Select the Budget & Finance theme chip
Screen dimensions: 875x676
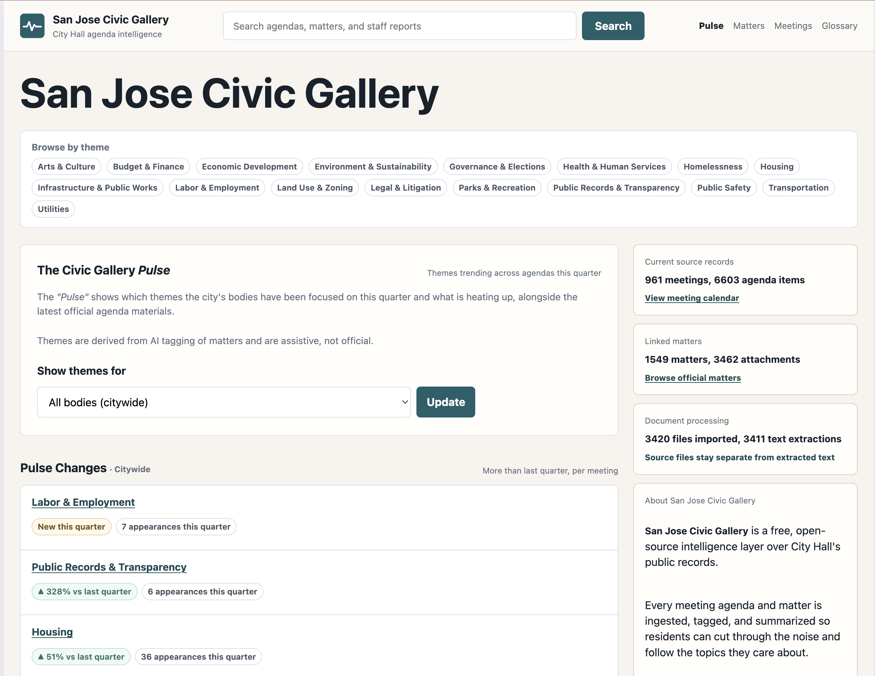pos(149,166)
